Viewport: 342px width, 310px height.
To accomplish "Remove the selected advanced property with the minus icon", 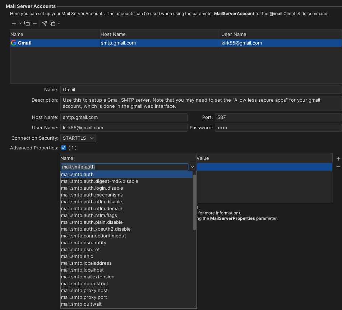I will (x=338, y=167).
